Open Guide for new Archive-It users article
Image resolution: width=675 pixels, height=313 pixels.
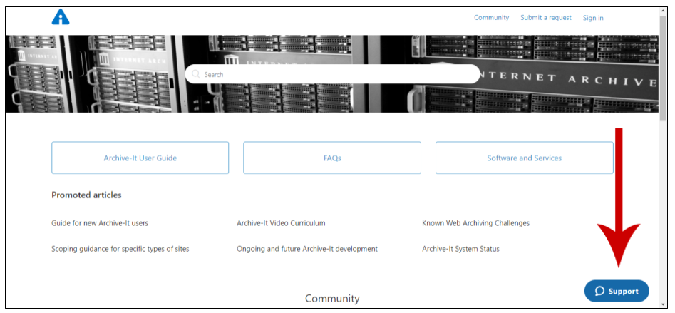[100, 223]
